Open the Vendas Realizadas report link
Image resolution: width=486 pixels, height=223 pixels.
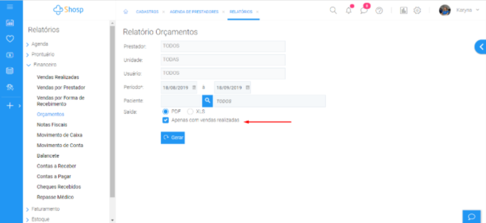click(58, 77)
